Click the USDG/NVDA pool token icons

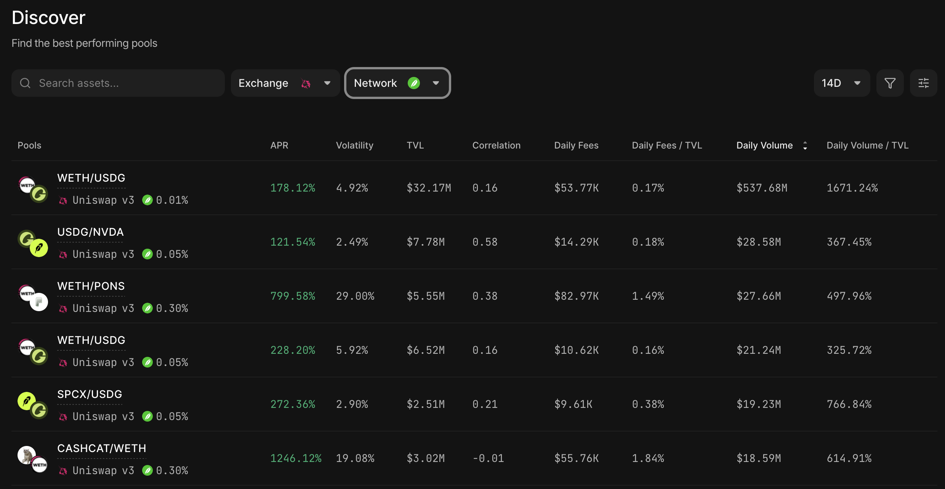33,243
